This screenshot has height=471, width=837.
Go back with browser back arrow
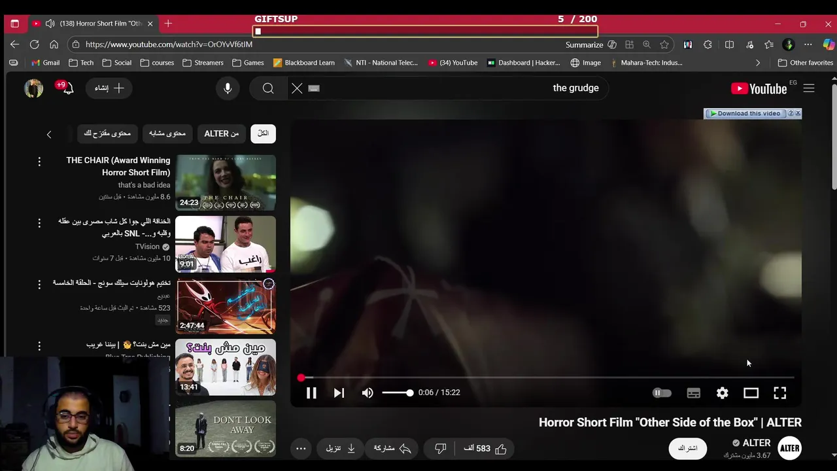[14, 44]
